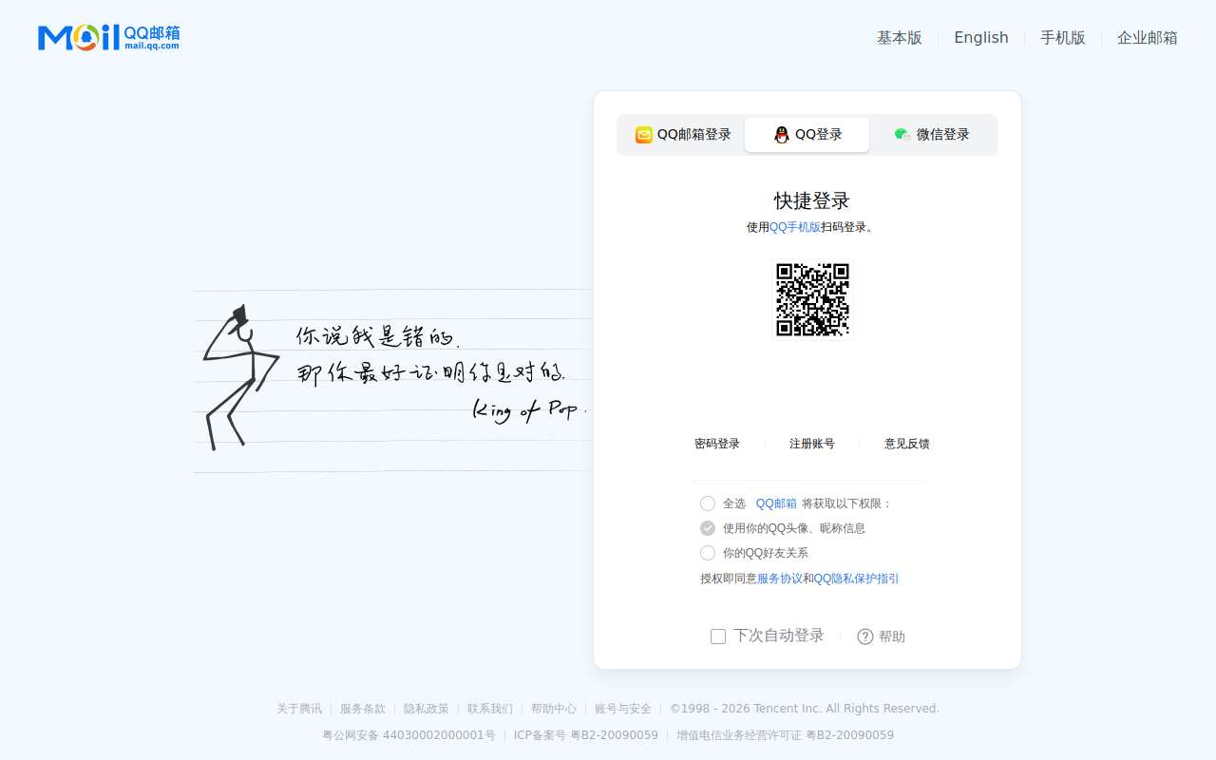
Task: Open 关于腾讯 in the footer
Action: (x=299, y=709)
